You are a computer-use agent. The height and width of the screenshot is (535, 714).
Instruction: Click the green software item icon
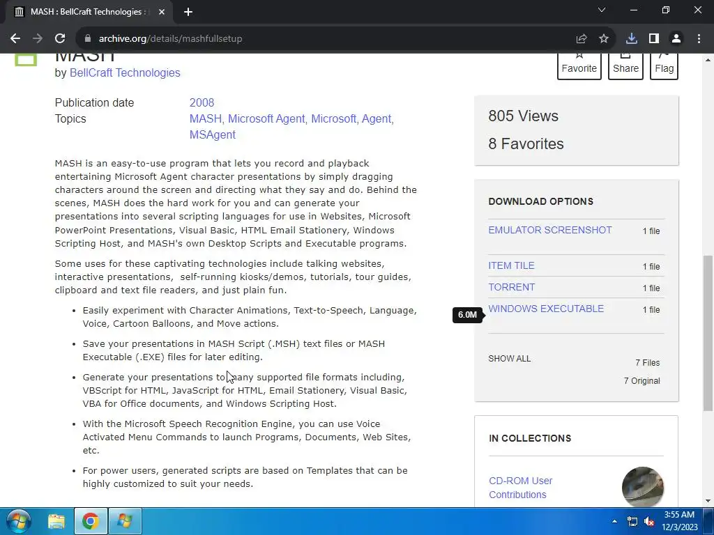(x=26, y=60)
